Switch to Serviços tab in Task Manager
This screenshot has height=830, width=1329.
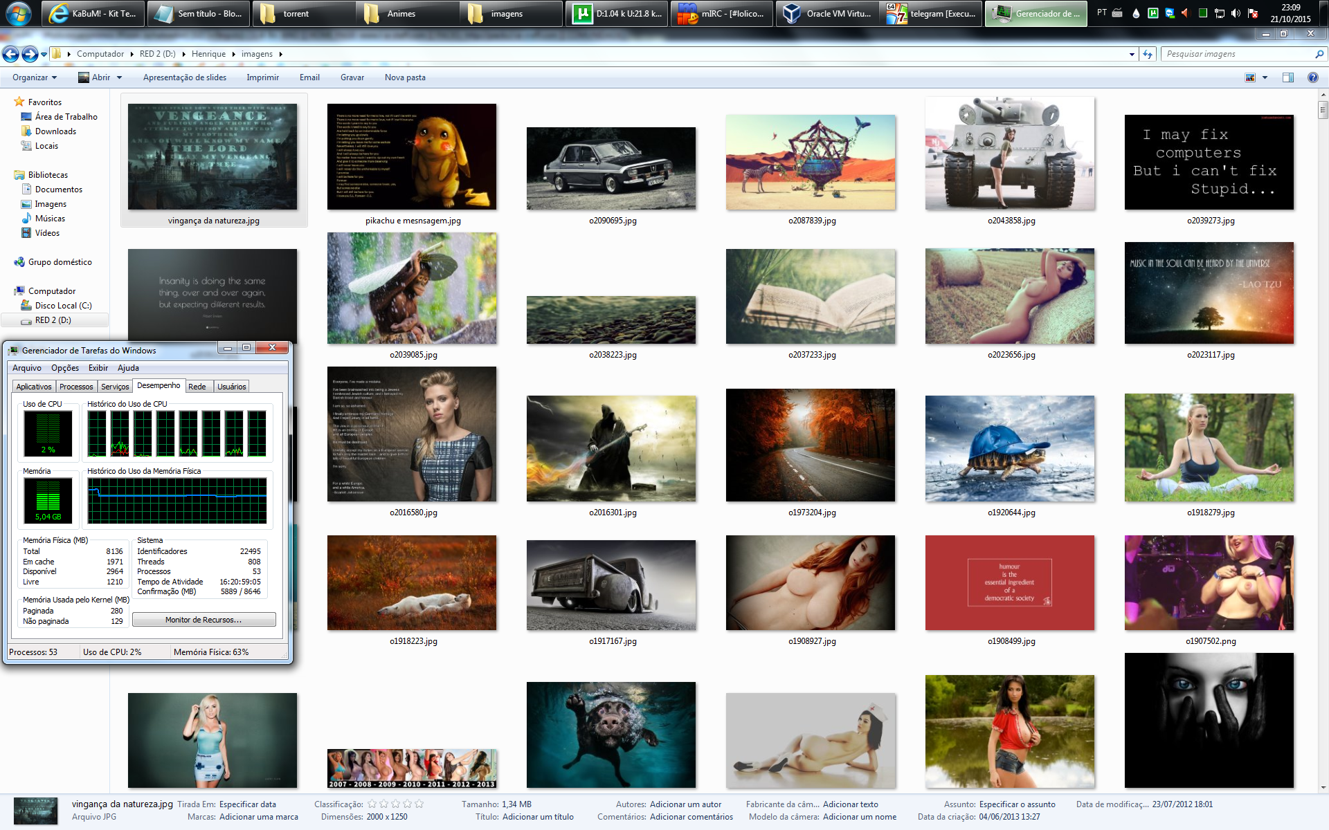(115, 387)
